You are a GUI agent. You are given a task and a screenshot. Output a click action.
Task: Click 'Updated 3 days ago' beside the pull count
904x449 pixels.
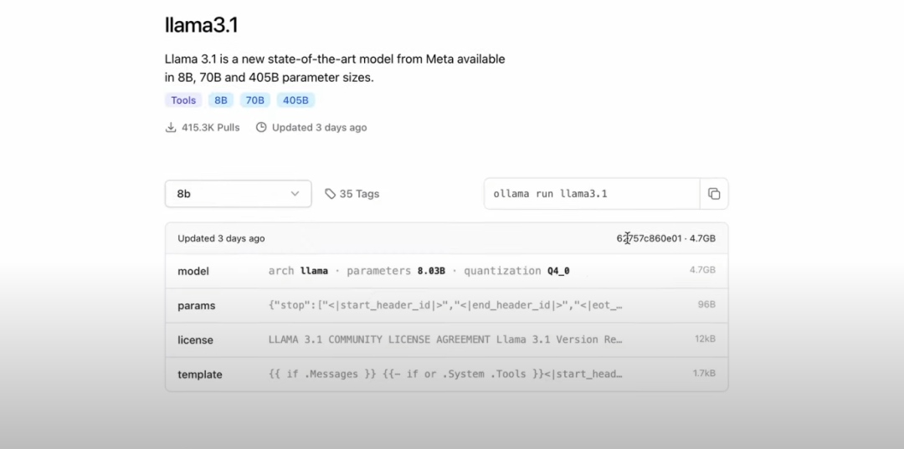tap(320, 127)
